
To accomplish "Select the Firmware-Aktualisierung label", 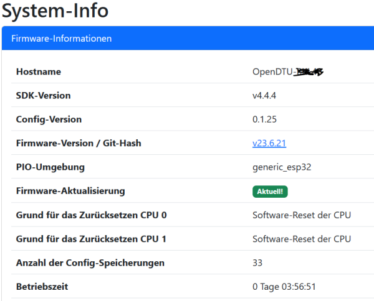I will coord(70,191).
